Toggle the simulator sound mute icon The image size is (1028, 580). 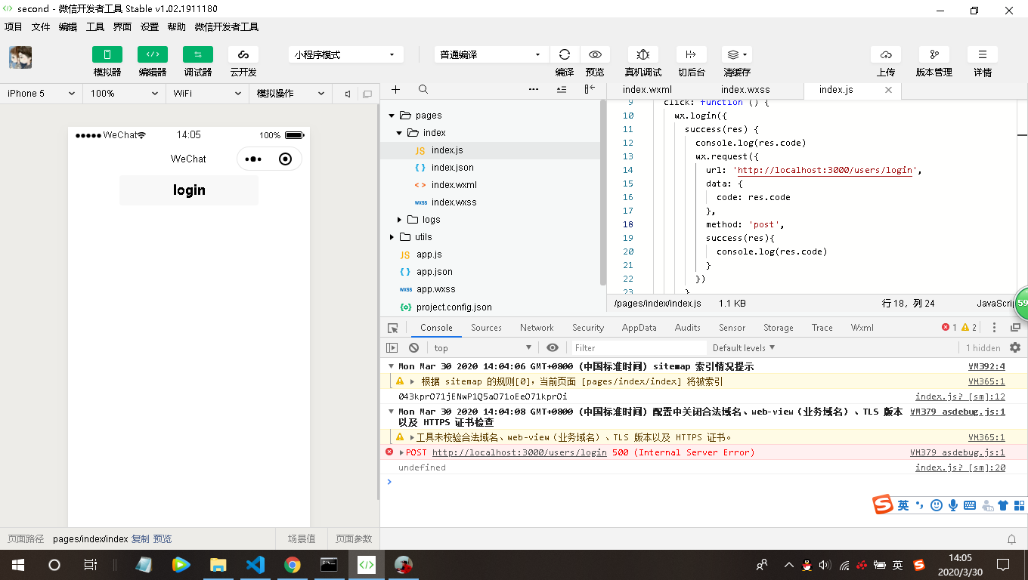[348, 94]
